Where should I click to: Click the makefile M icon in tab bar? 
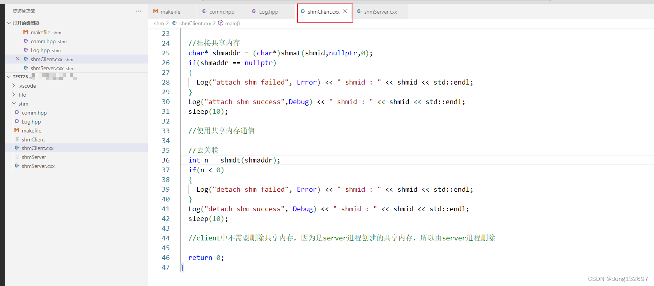click(x=156, y=11)
